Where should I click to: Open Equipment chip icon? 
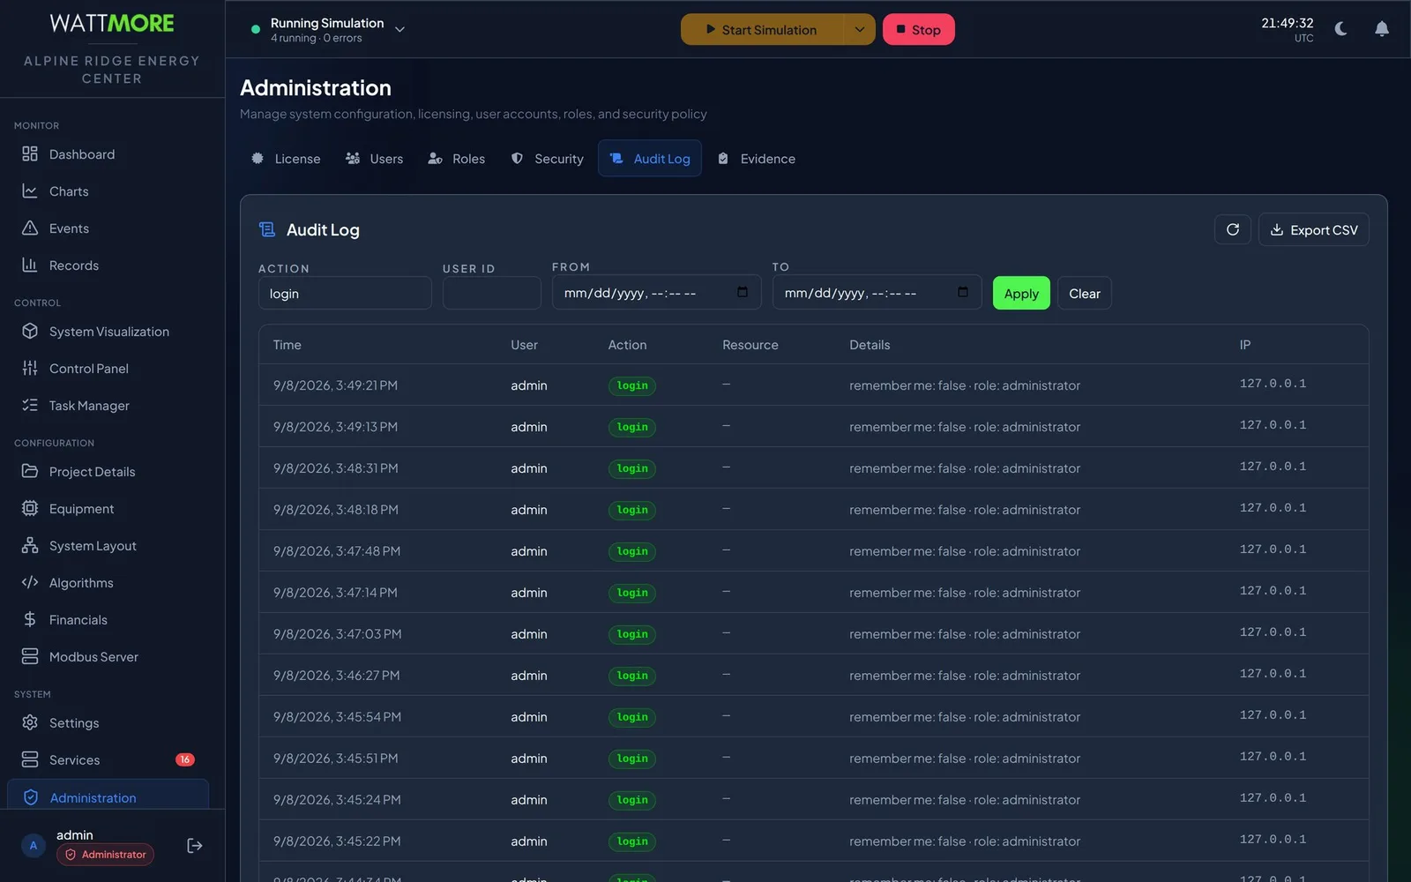click(x=30, y=509)
